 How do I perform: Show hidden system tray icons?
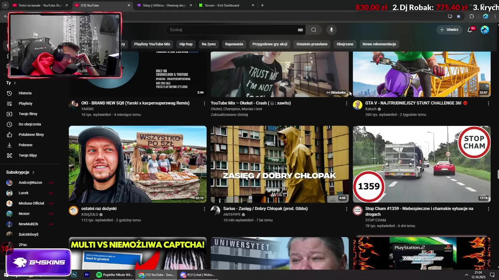coord(467,275)
